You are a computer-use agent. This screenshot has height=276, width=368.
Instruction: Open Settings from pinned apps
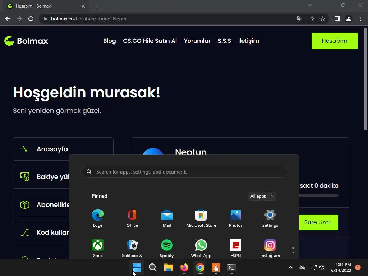(x=270, y=218)
